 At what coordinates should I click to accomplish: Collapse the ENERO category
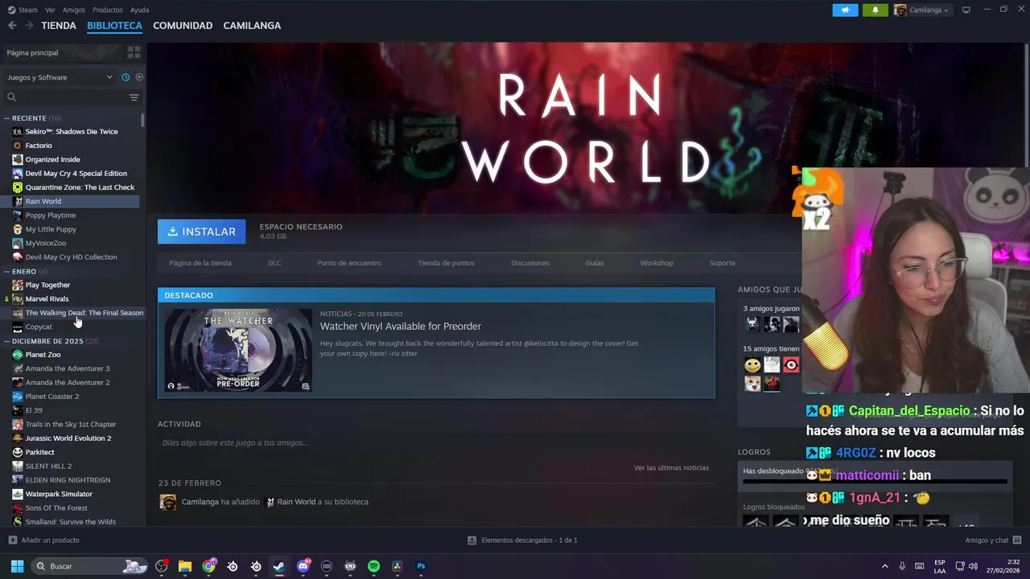point(6,272)
